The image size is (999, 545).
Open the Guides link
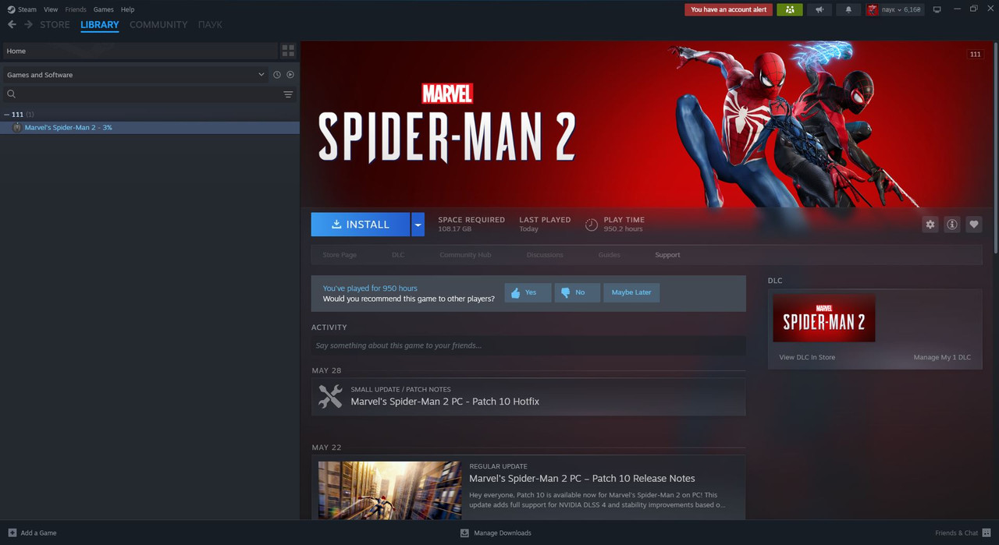tap(610, 255)
